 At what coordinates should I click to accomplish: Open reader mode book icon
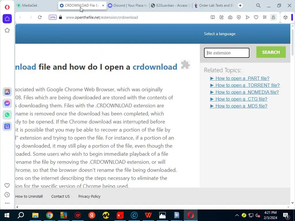point(213,17)
